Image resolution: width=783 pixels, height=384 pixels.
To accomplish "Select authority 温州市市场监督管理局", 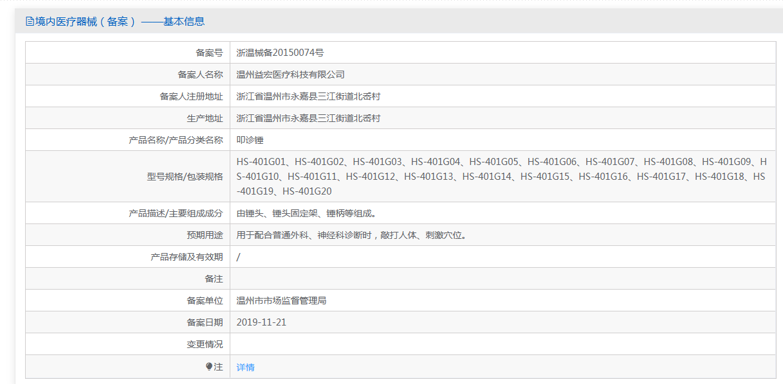I will 282,301.
